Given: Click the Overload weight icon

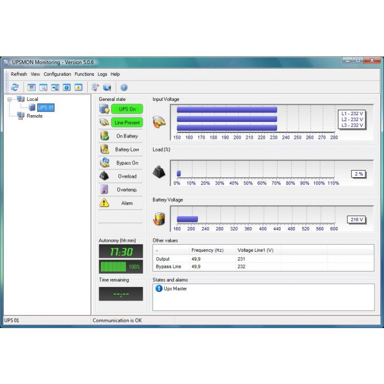Looking at the screenshot, I should 104,176.
